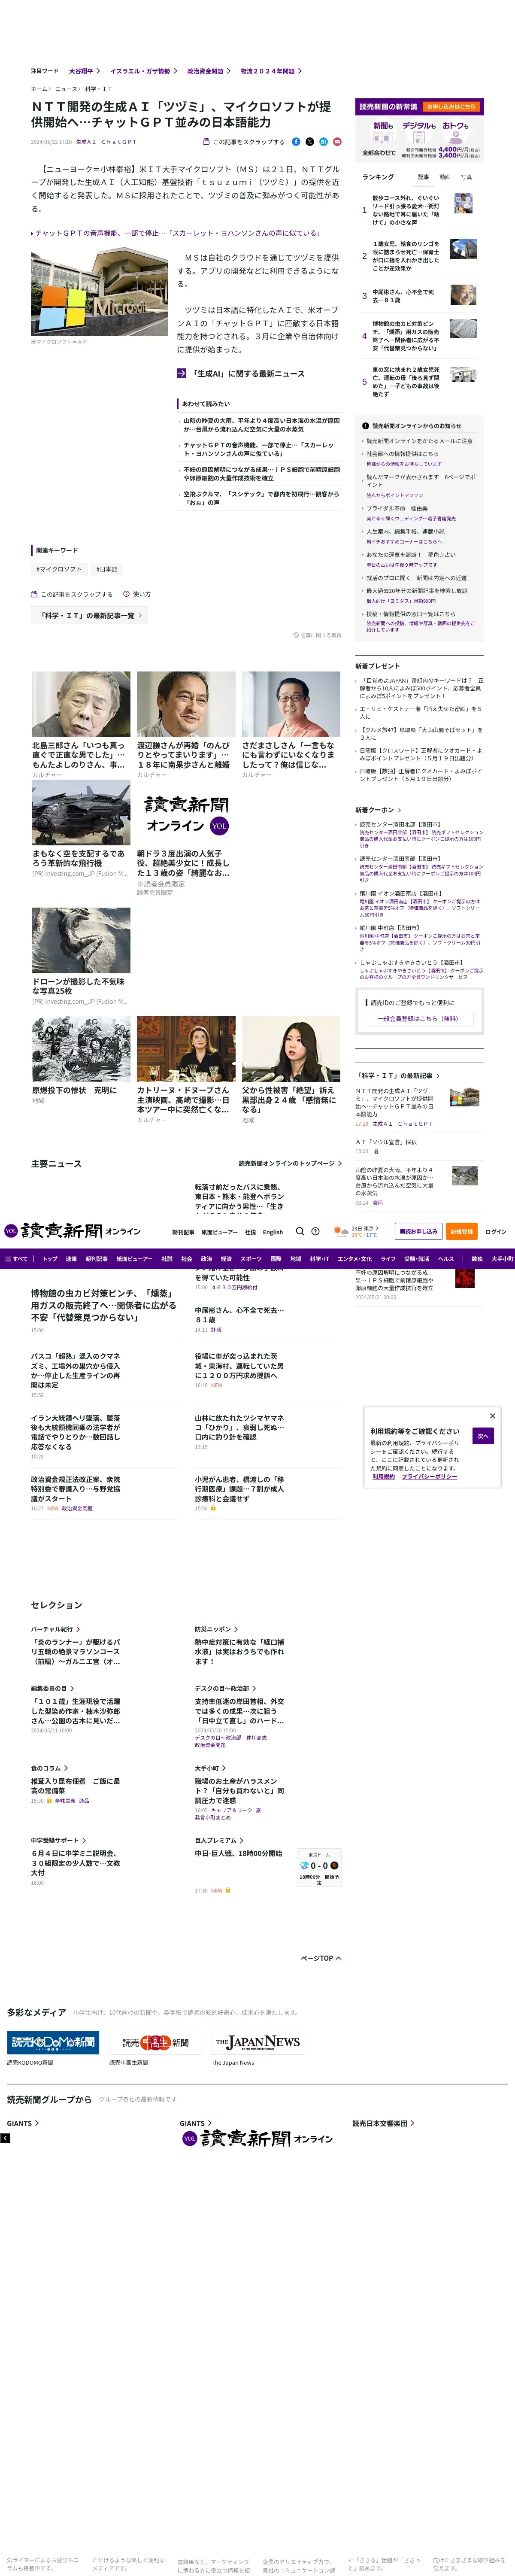This screenshot has height=2576, width=515.
Task: Open 読売新聞オンラインのトップページ link
Action: 290,1163
